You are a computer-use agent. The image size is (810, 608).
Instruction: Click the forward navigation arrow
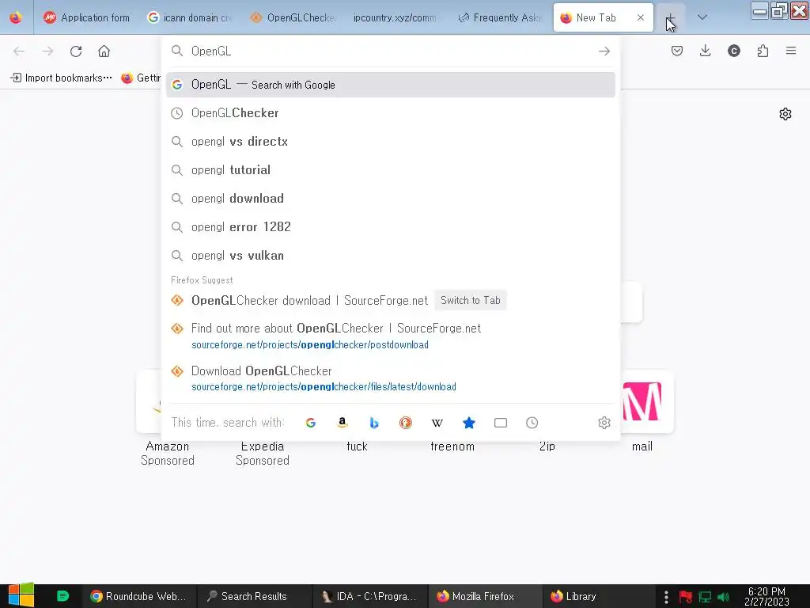[47, 51]
